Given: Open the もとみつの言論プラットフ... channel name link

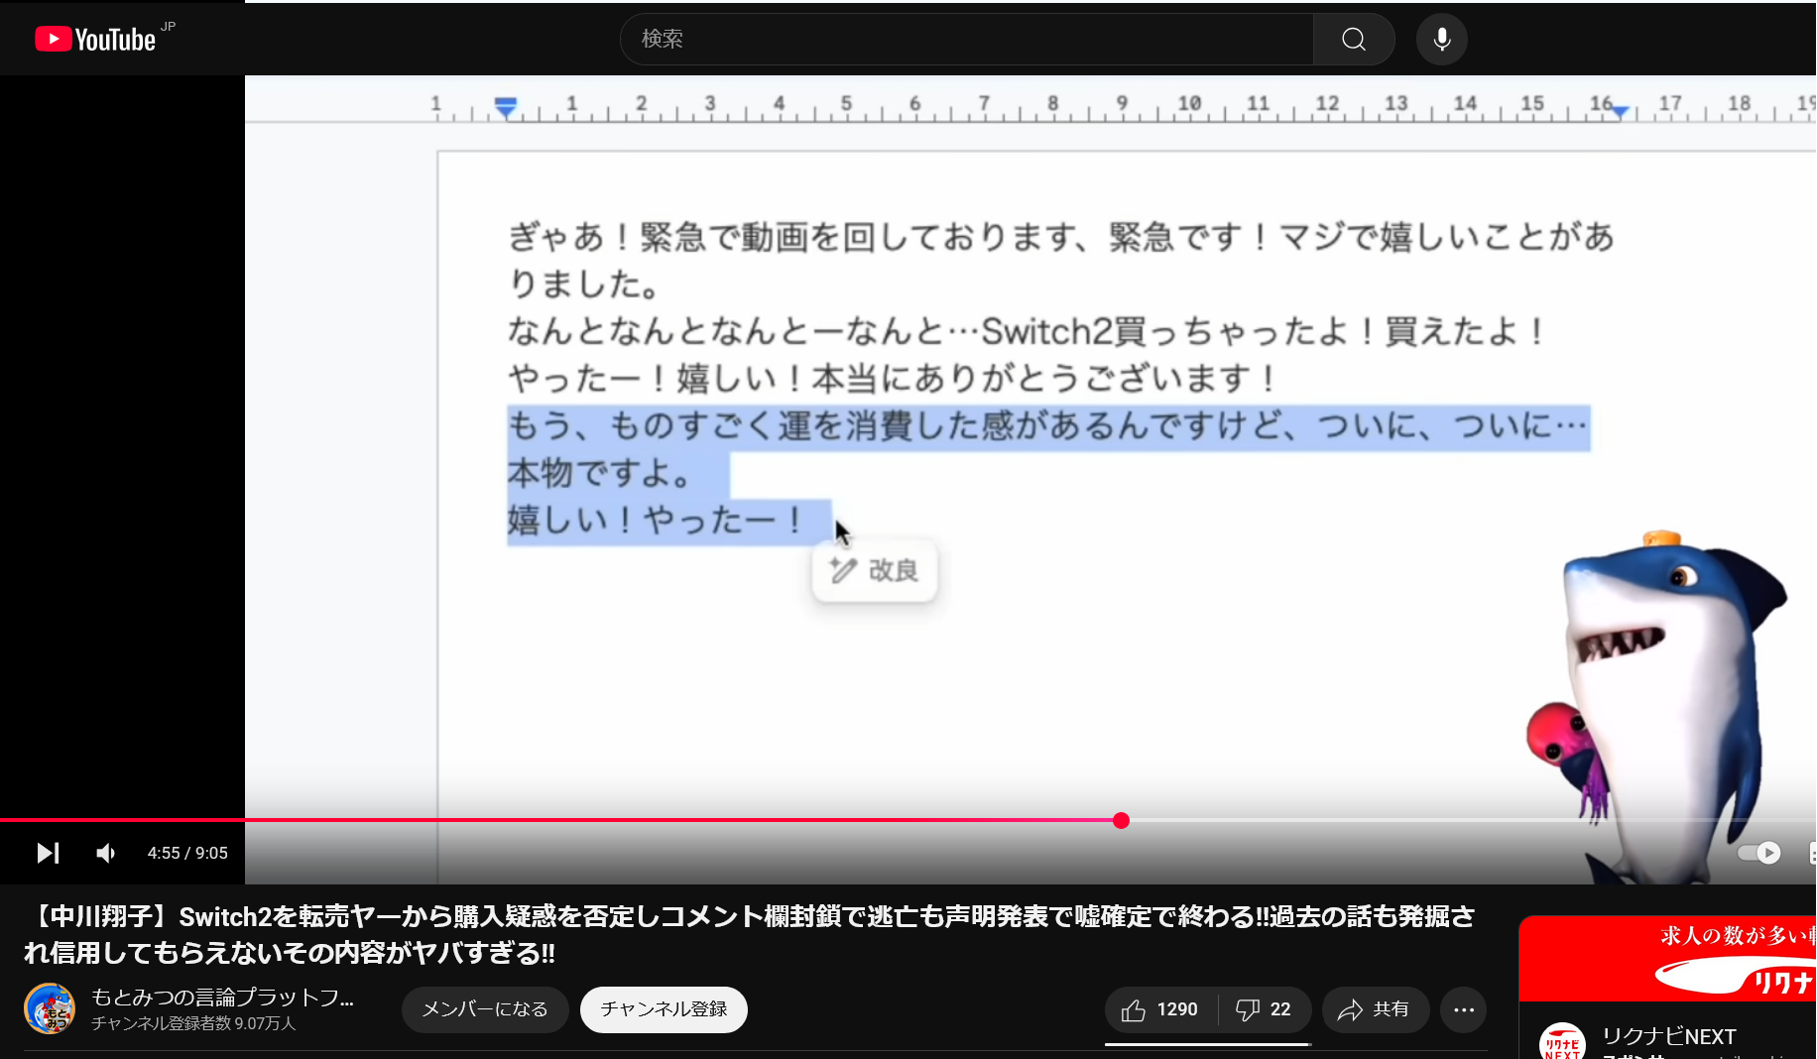Looking at the screenshot, I should [x=222, y=998].
